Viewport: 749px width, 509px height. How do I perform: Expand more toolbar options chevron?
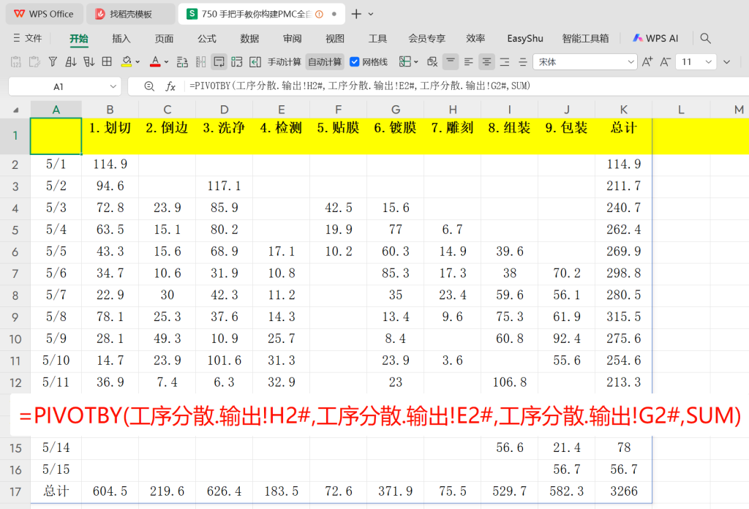pyautogui.click(x=727, y=62)
